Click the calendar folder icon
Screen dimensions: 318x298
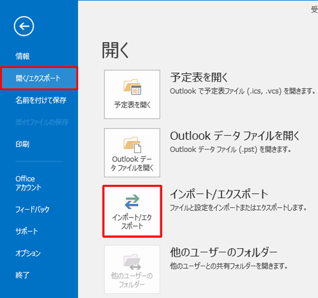click(132, 86)
